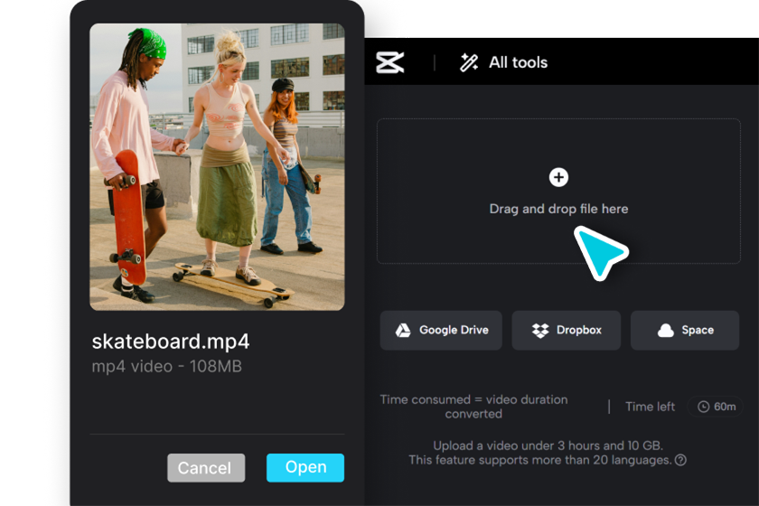Click the Time consumed = video duration converted text
Screen dimensions: 759x506
[473, 407]
